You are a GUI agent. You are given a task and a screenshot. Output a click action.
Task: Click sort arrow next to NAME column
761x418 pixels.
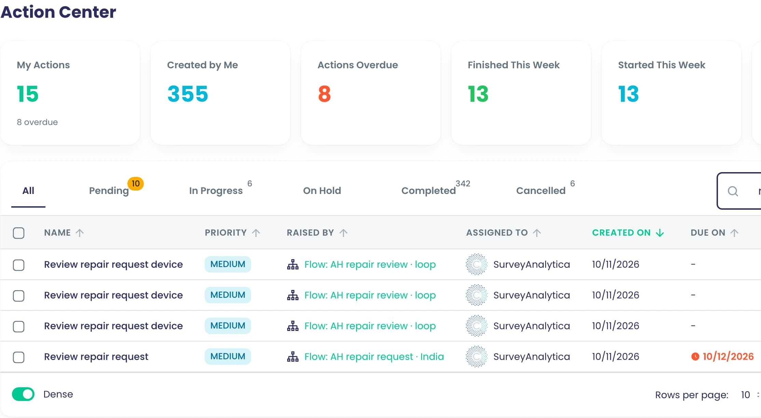80,233
